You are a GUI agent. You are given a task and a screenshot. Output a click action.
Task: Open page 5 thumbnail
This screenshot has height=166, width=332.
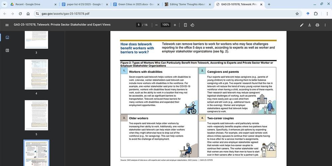[36, 115]
